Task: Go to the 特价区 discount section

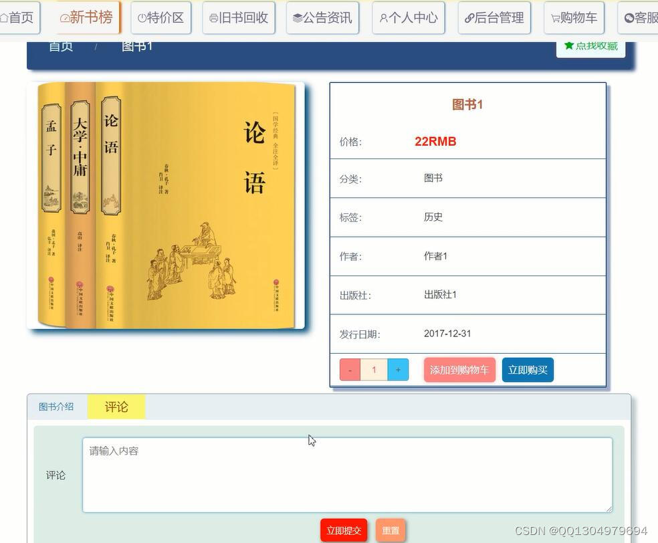Action: pos(160,17)
